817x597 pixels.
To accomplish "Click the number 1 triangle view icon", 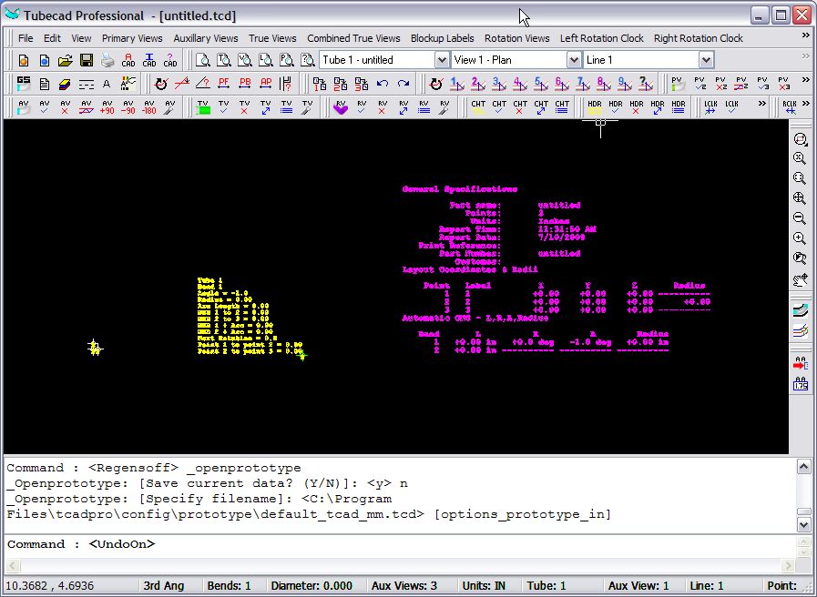I will point(457,84).
